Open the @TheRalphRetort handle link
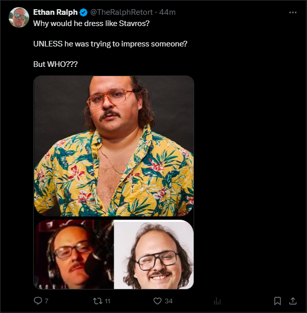Viewport: 307px width, 313px height. pos(121,12)
